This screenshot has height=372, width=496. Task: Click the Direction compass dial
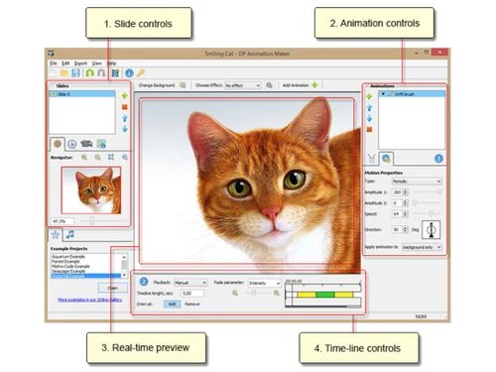[432, 229]
